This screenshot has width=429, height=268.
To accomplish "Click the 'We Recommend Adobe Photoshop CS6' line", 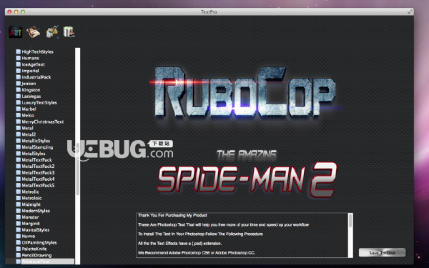I will 197,253.
